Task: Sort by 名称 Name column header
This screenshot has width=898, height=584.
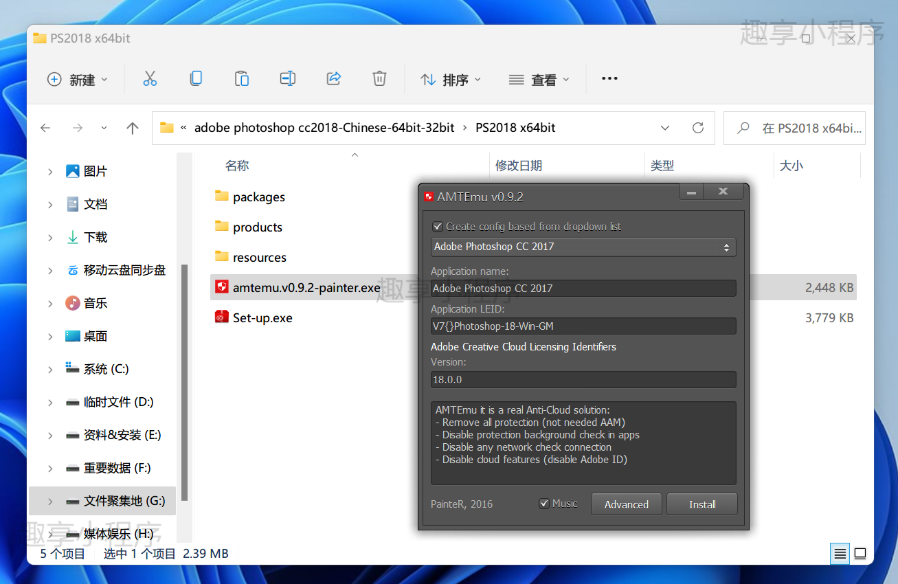Action: tap(237, 166)
